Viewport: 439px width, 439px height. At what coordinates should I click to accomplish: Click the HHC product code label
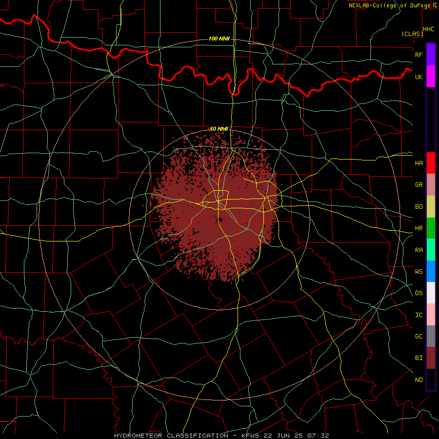coord(429,29)
